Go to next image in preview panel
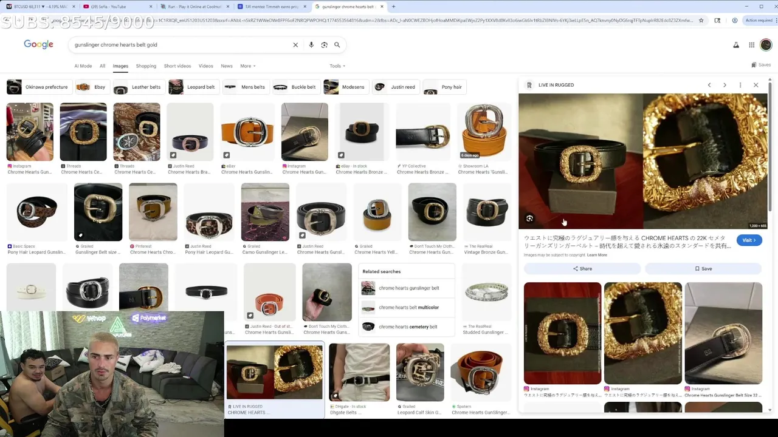778x437 pixels. point(725,85)
